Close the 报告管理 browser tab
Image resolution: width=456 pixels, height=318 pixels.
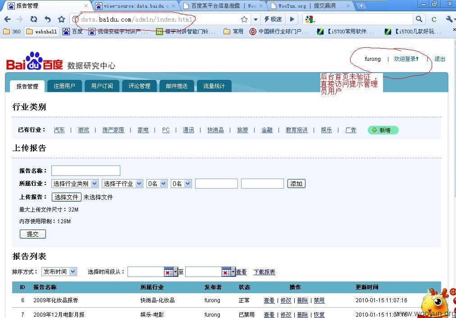[x=86, y=6]
